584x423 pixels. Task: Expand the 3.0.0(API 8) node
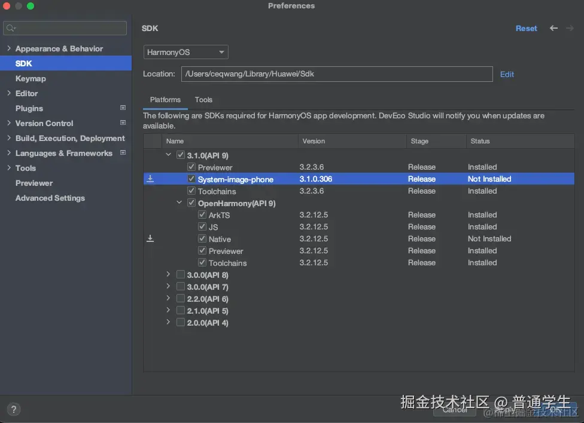click(x=168, y=274)
